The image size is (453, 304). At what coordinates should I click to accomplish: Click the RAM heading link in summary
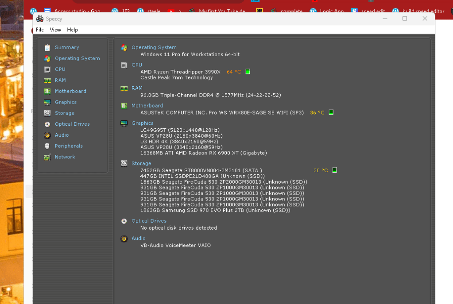pos(137,88)
